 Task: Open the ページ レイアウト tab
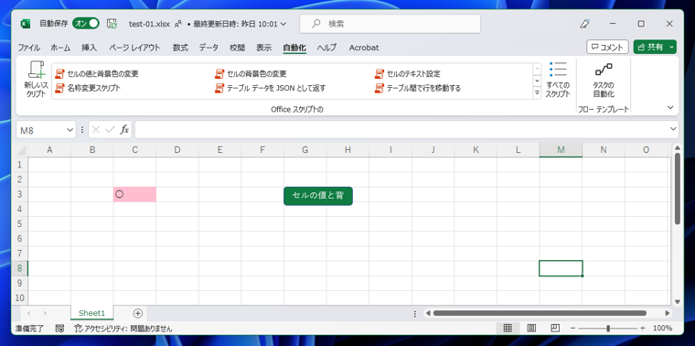[134, 48]
